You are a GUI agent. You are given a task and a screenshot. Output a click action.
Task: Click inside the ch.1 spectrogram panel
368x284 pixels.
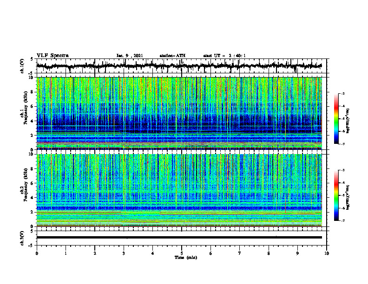pyautogui.click(x=179, y=113)
